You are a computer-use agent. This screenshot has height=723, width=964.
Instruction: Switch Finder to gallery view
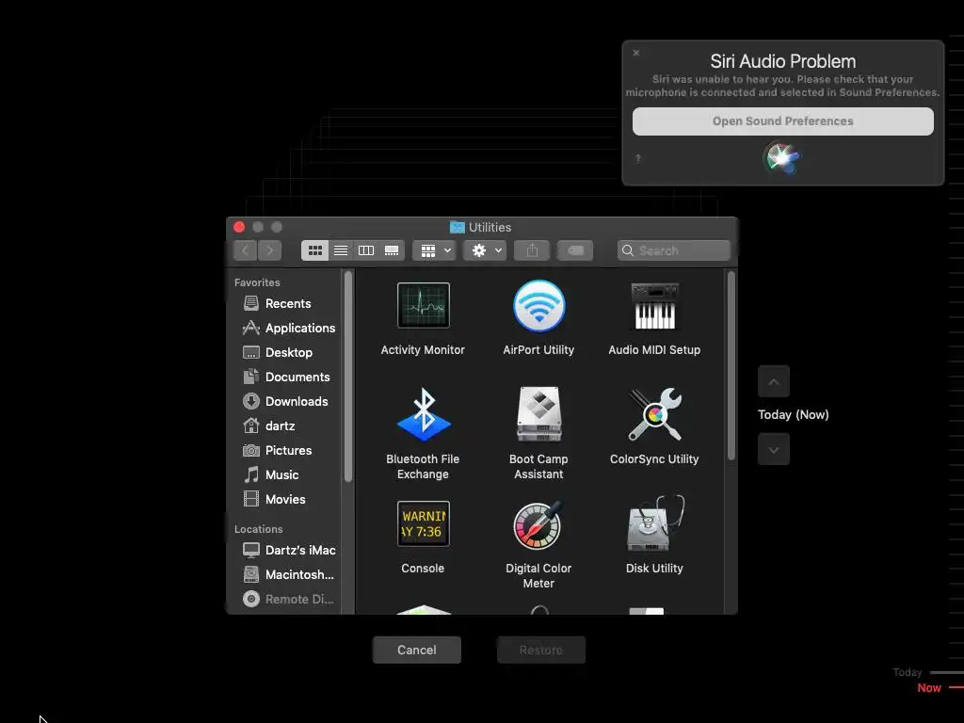coord(392,250)
